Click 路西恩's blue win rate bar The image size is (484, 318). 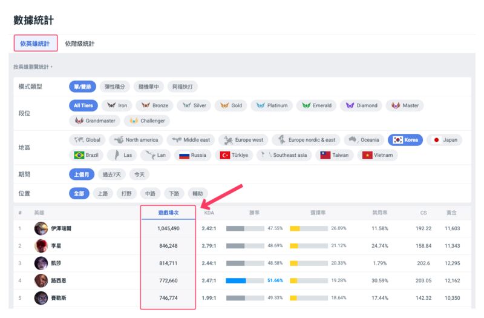236,280
